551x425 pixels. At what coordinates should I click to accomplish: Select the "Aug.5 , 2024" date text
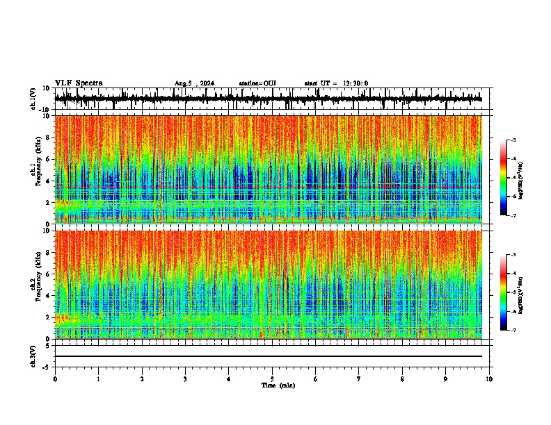click(x=194, y=83)
